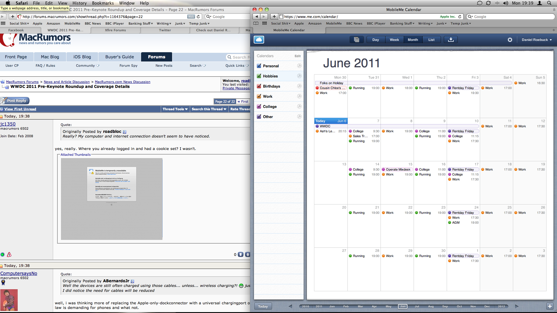Open the Bookmarks menu in menu bar
557x313 pixels.
(x=103, y=3)
